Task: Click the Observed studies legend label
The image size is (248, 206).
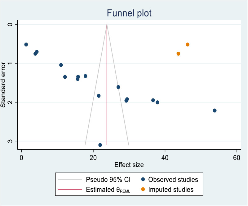Action: click(x=173, y=180)
